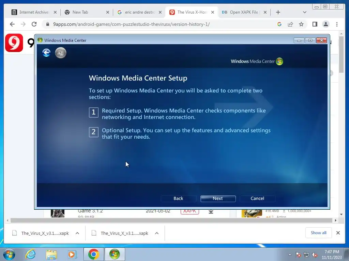Go forward in Chrome browser
Screen dimensions: 349x261
click(23, 24)
